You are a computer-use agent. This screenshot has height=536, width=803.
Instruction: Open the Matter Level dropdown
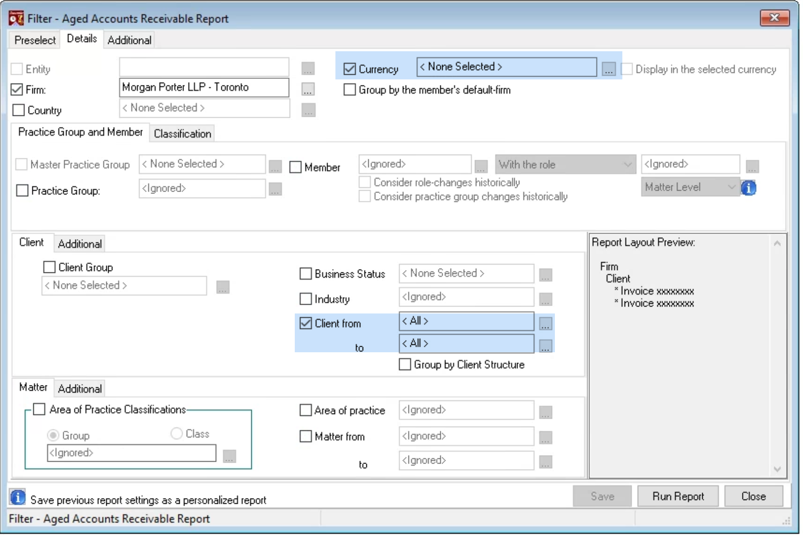click(x=690, y=187)
